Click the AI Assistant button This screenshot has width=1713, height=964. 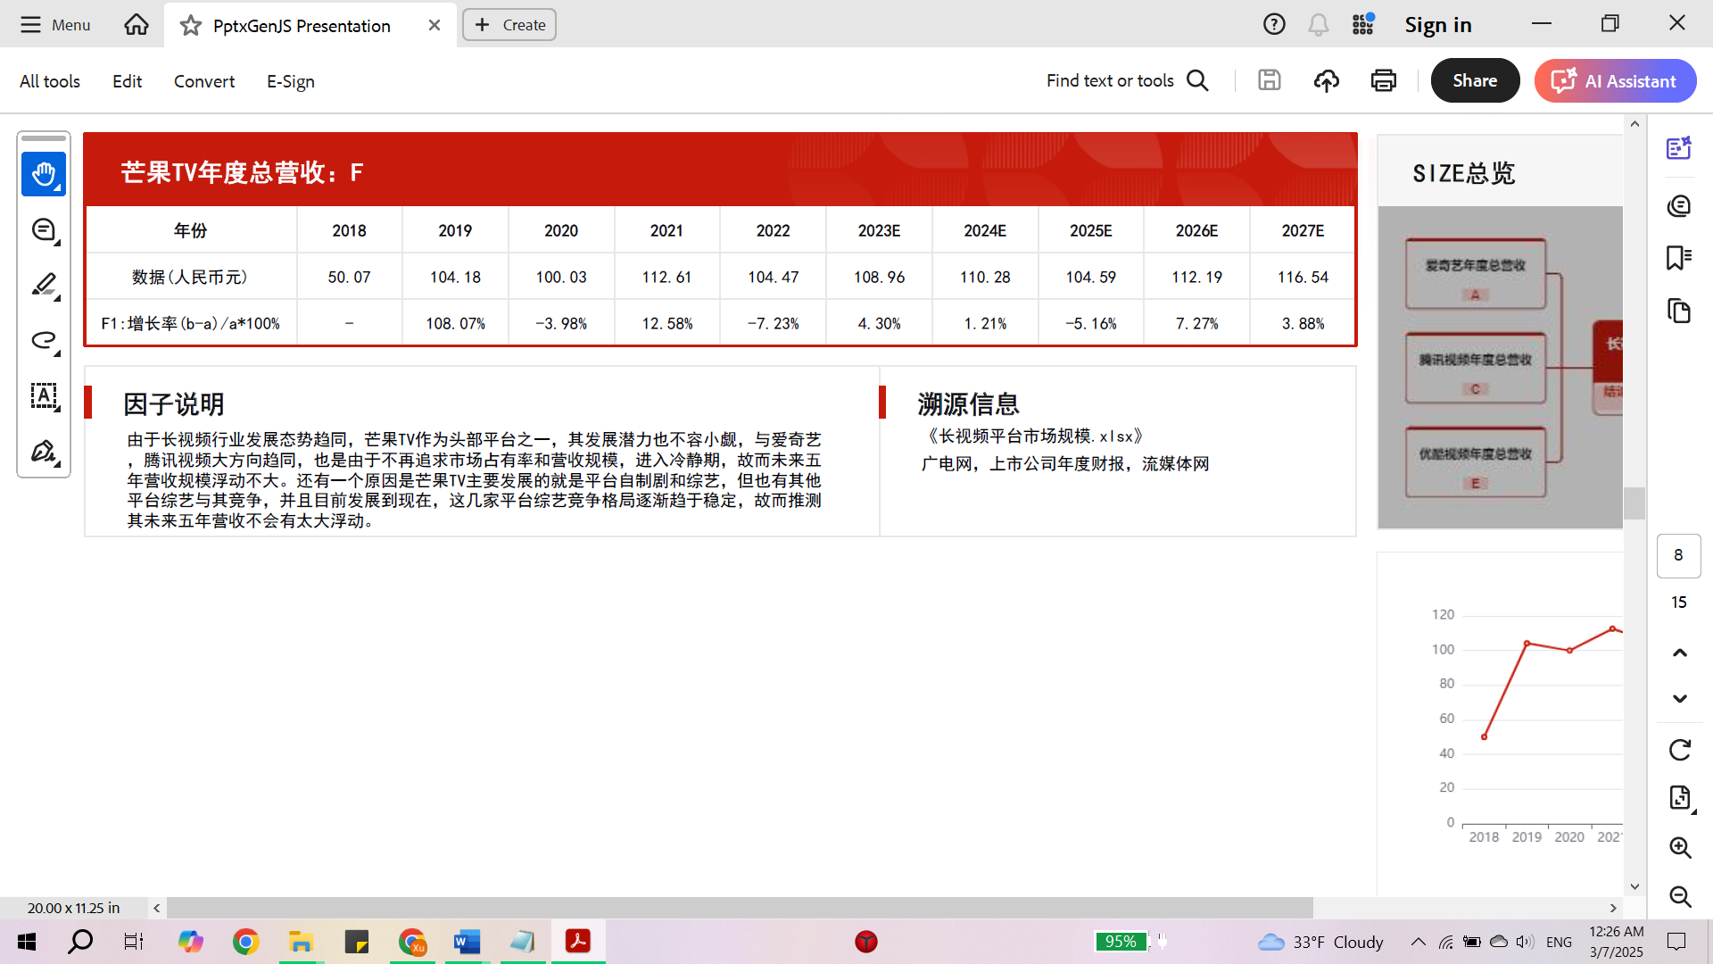[x=1615, y=80]
